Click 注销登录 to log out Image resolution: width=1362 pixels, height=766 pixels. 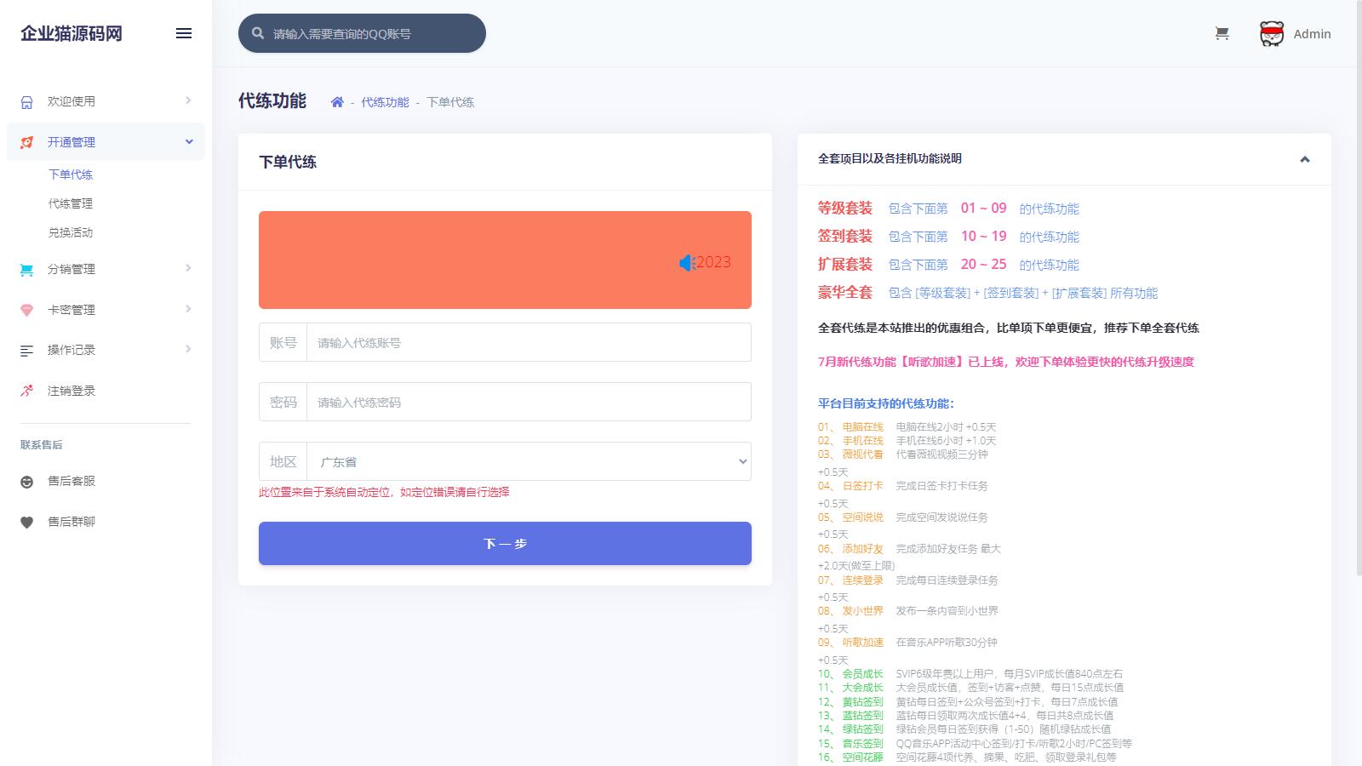[72, 392]
